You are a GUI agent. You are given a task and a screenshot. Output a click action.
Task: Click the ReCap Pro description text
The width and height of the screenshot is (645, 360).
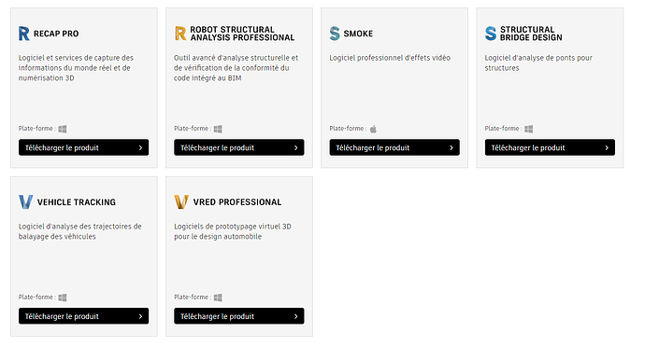click(76, 68)
